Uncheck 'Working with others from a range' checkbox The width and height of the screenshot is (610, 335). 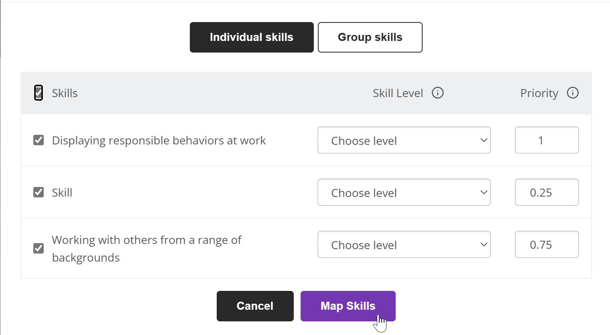click(39, 248)
